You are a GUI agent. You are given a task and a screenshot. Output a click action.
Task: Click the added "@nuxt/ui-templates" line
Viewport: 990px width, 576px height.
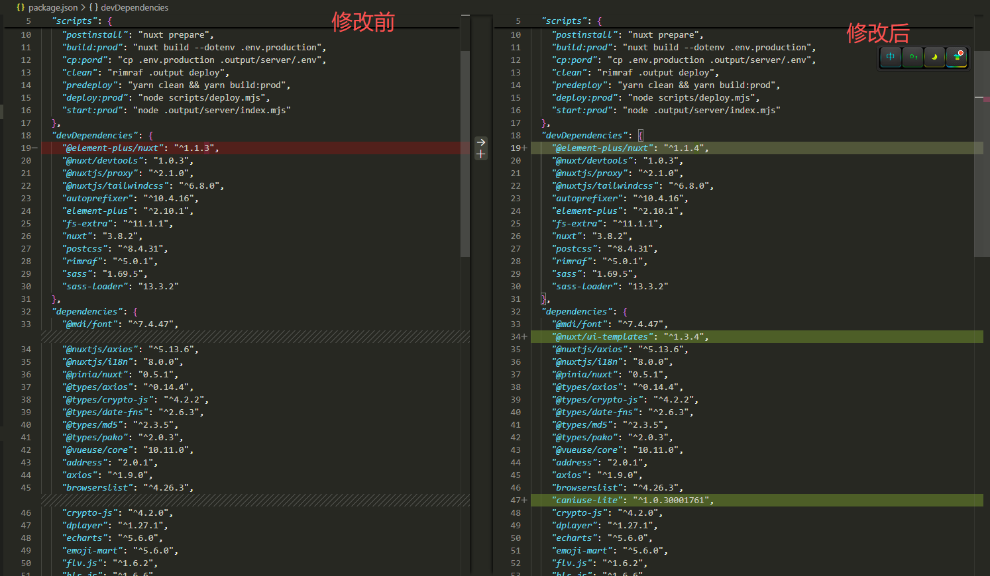(756, 337)
